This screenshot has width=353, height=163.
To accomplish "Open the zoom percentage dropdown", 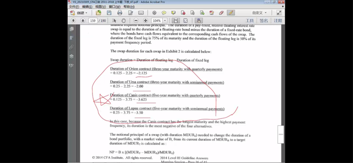I will coord(165,20).
